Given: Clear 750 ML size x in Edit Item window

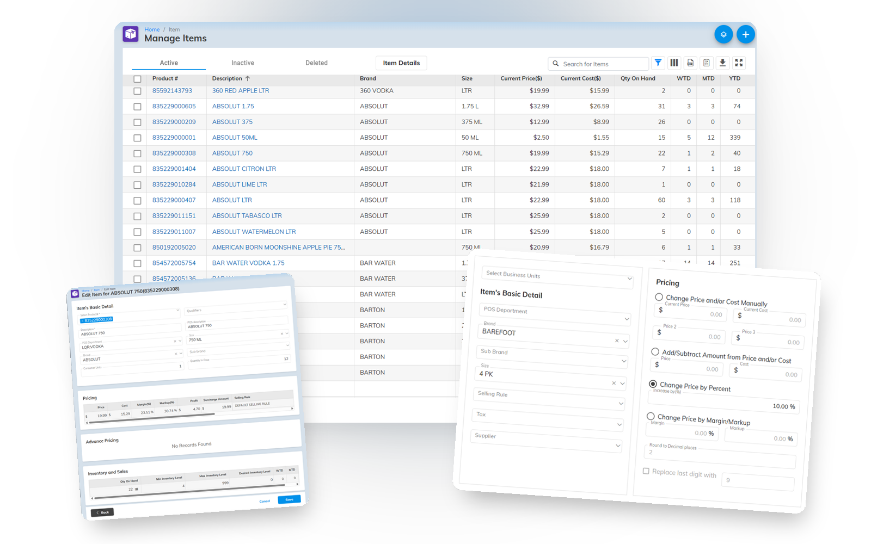Looking at the screenshot, I should click(x=281, y=333).
